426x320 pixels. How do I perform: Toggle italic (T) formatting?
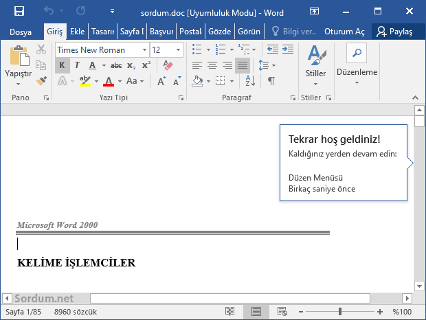[77, 65]
